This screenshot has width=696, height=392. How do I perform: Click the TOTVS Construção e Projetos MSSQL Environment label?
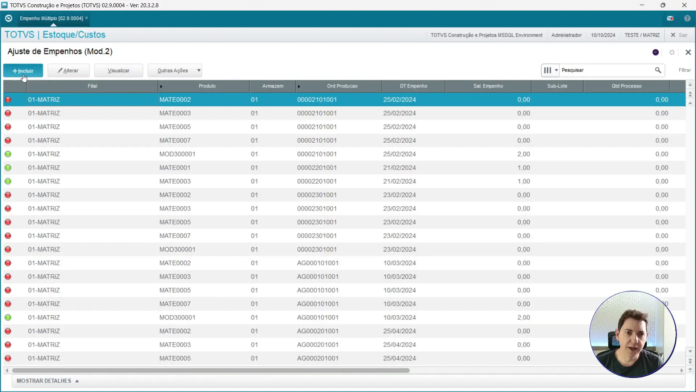pyautogui.click(x=486, y=35)
